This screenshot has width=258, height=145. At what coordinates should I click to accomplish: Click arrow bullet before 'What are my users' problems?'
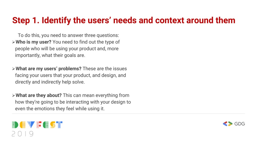pyautogui.click(x=14, y=69)
